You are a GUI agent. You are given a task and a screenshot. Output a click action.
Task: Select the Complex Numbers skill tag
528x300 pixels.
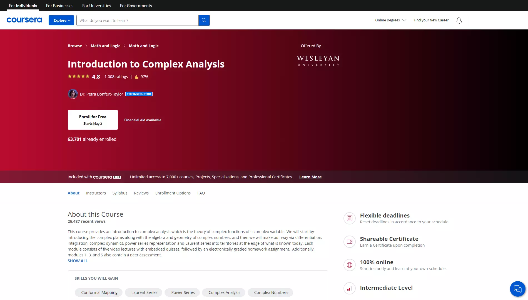click(x=271, y=292)
